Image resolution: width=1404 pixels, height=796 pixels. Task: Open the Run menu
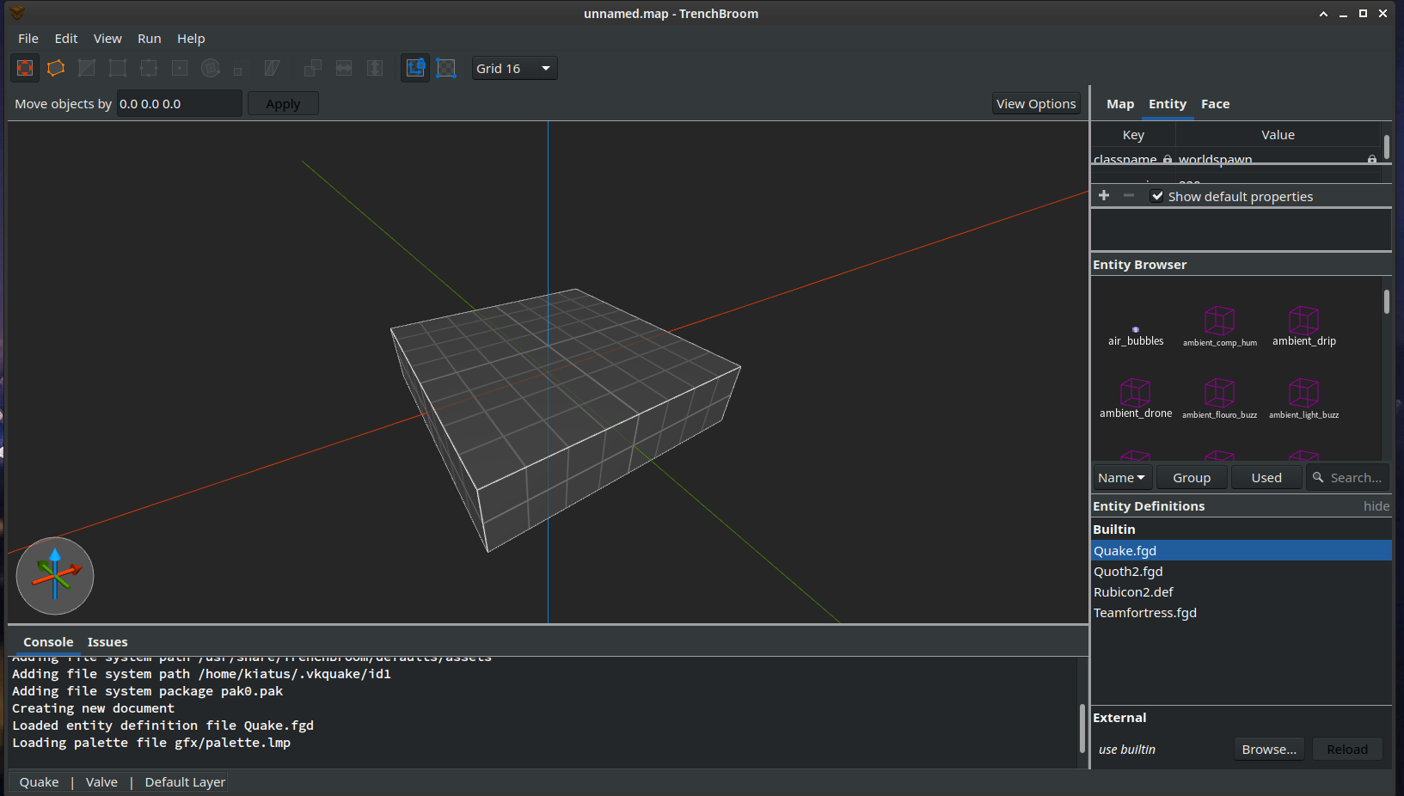(150, 39)
